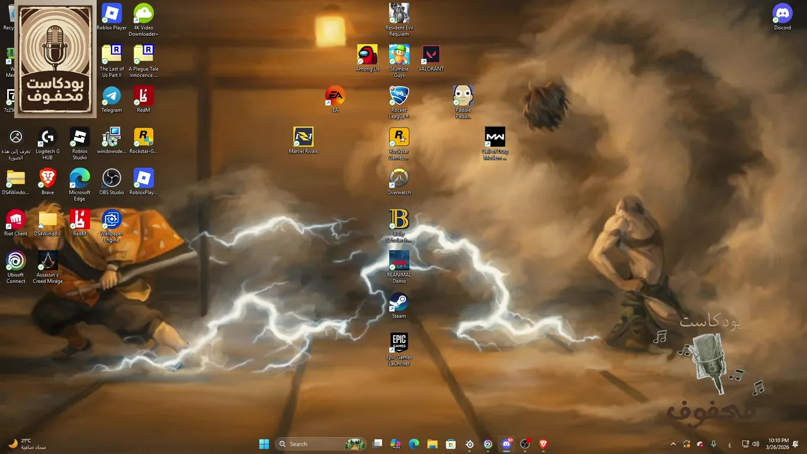Open Task View from the taskbar
This screenshot has height=454, width=807.
coord(377,444)
